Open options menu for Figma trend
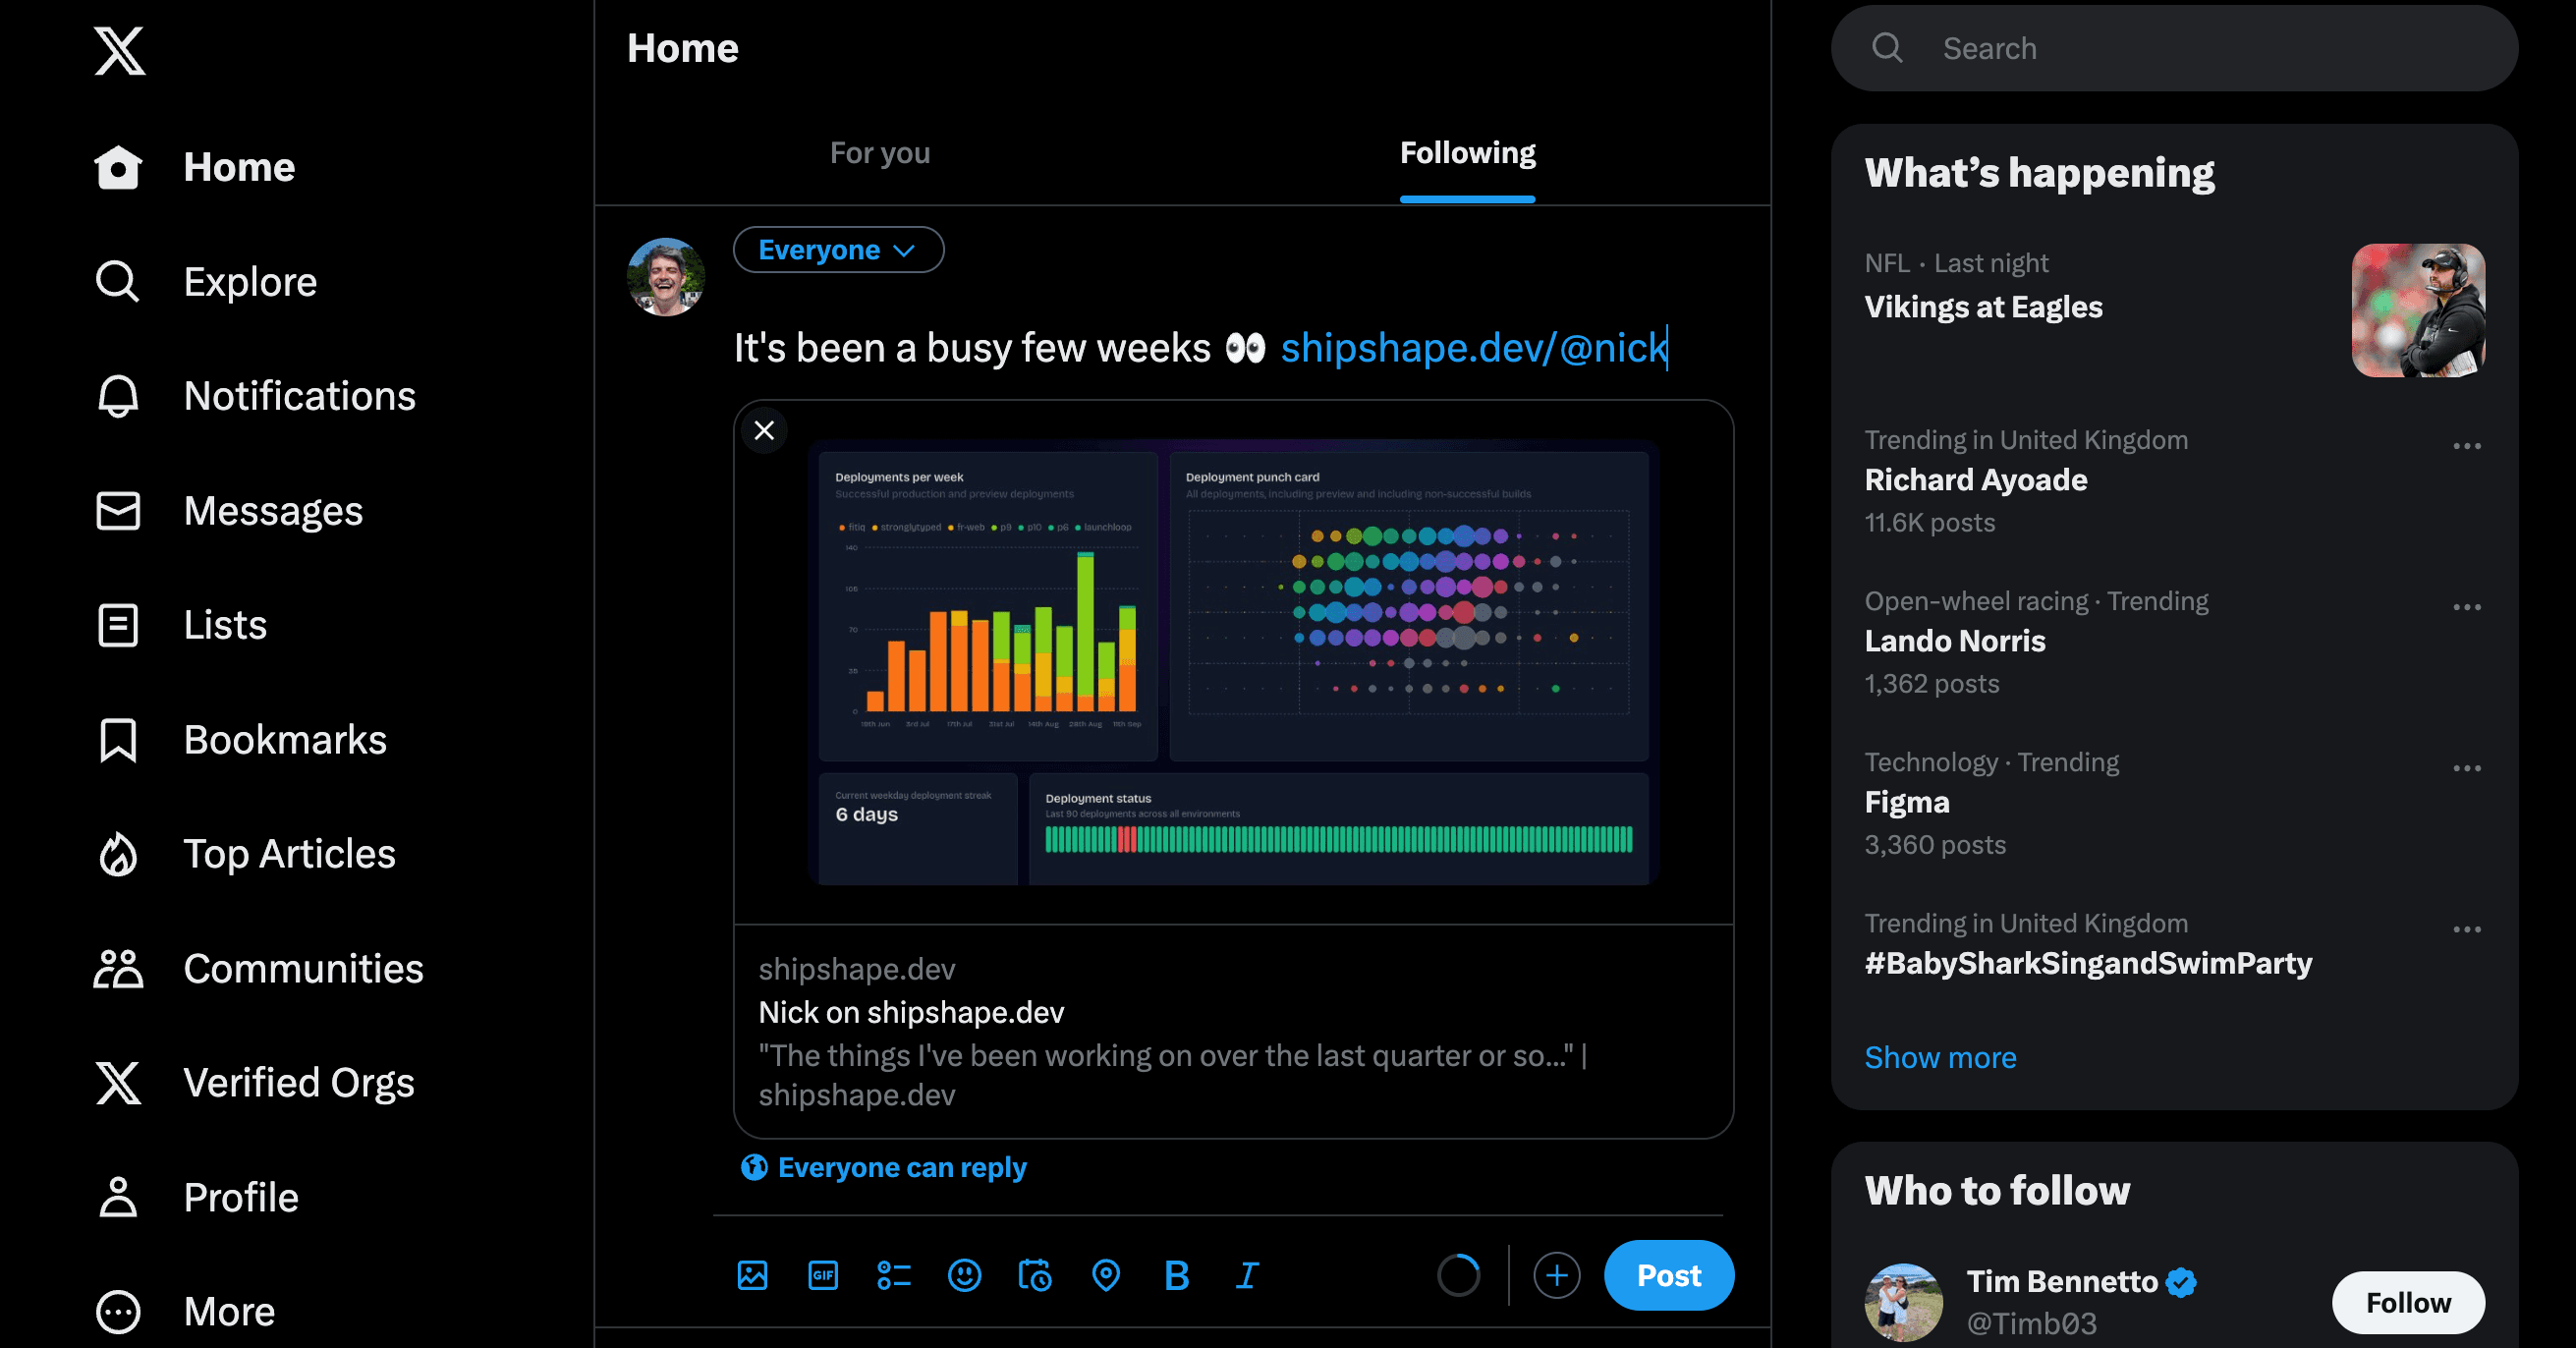Viewport: 2576px width, 1348px height. coord(2467,768)
